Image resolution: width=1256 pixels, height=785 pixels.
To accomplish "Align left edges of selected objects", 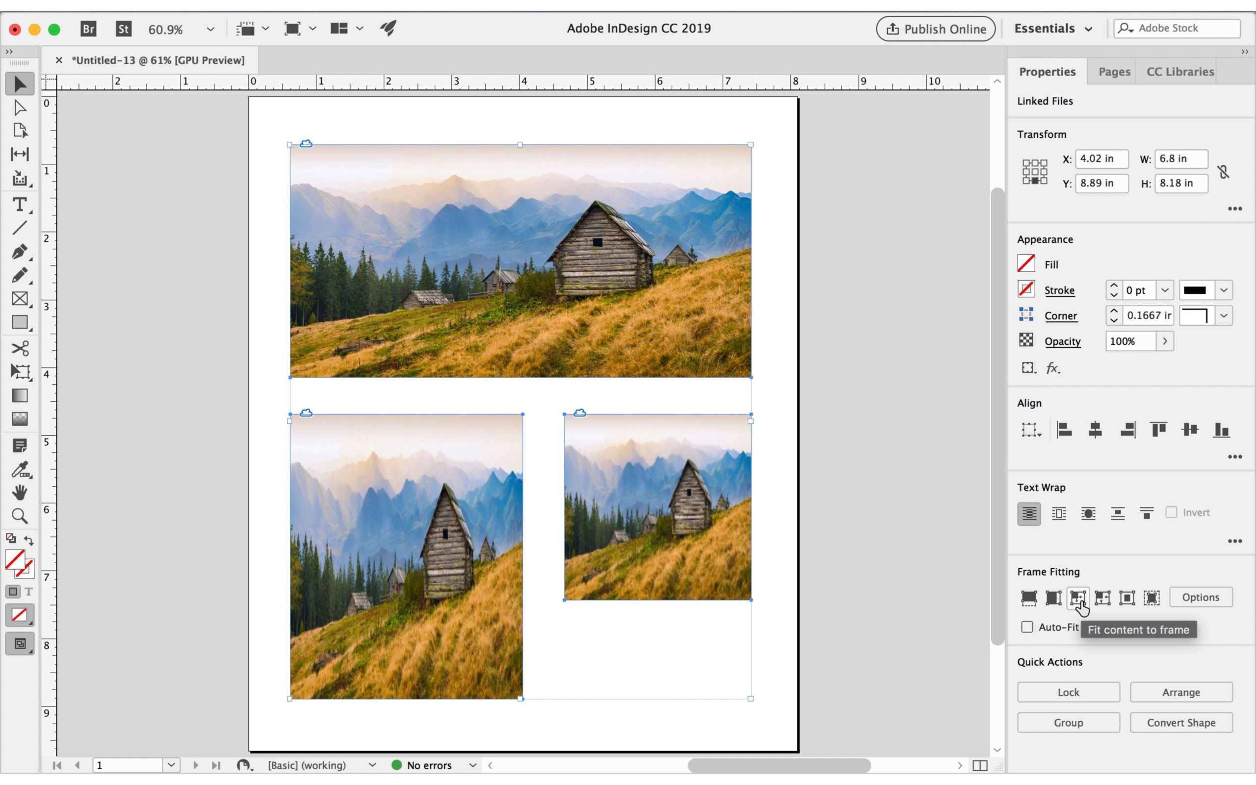I will point(1065,430).
